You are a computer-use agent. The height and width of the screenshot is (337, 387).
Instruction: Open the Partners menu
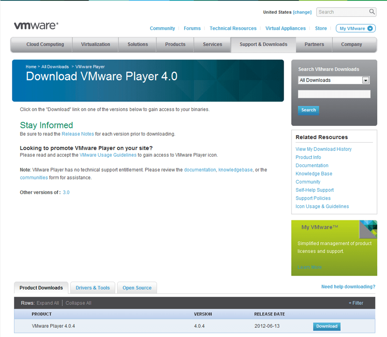tap(314, 44)
